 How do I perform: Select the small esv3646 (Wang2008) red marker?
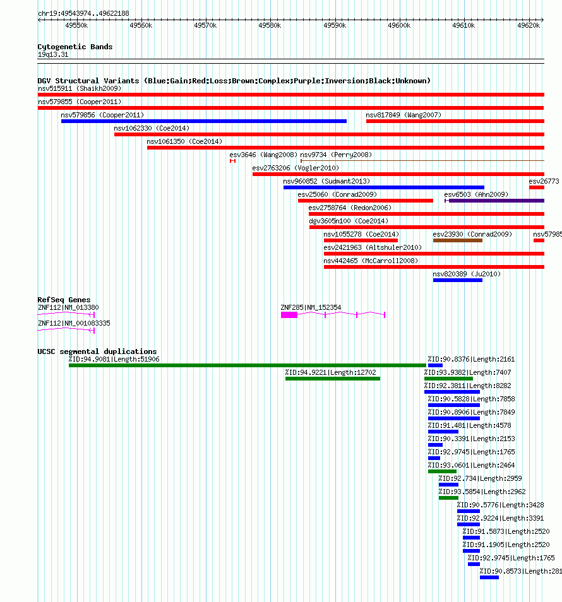[x=232, y=161]
